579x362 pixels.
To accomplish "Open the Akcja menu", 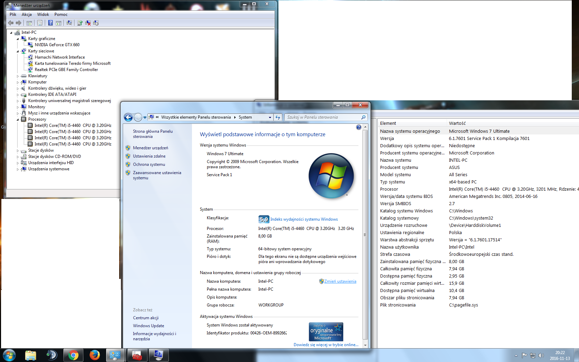I will tap(27, 14).
